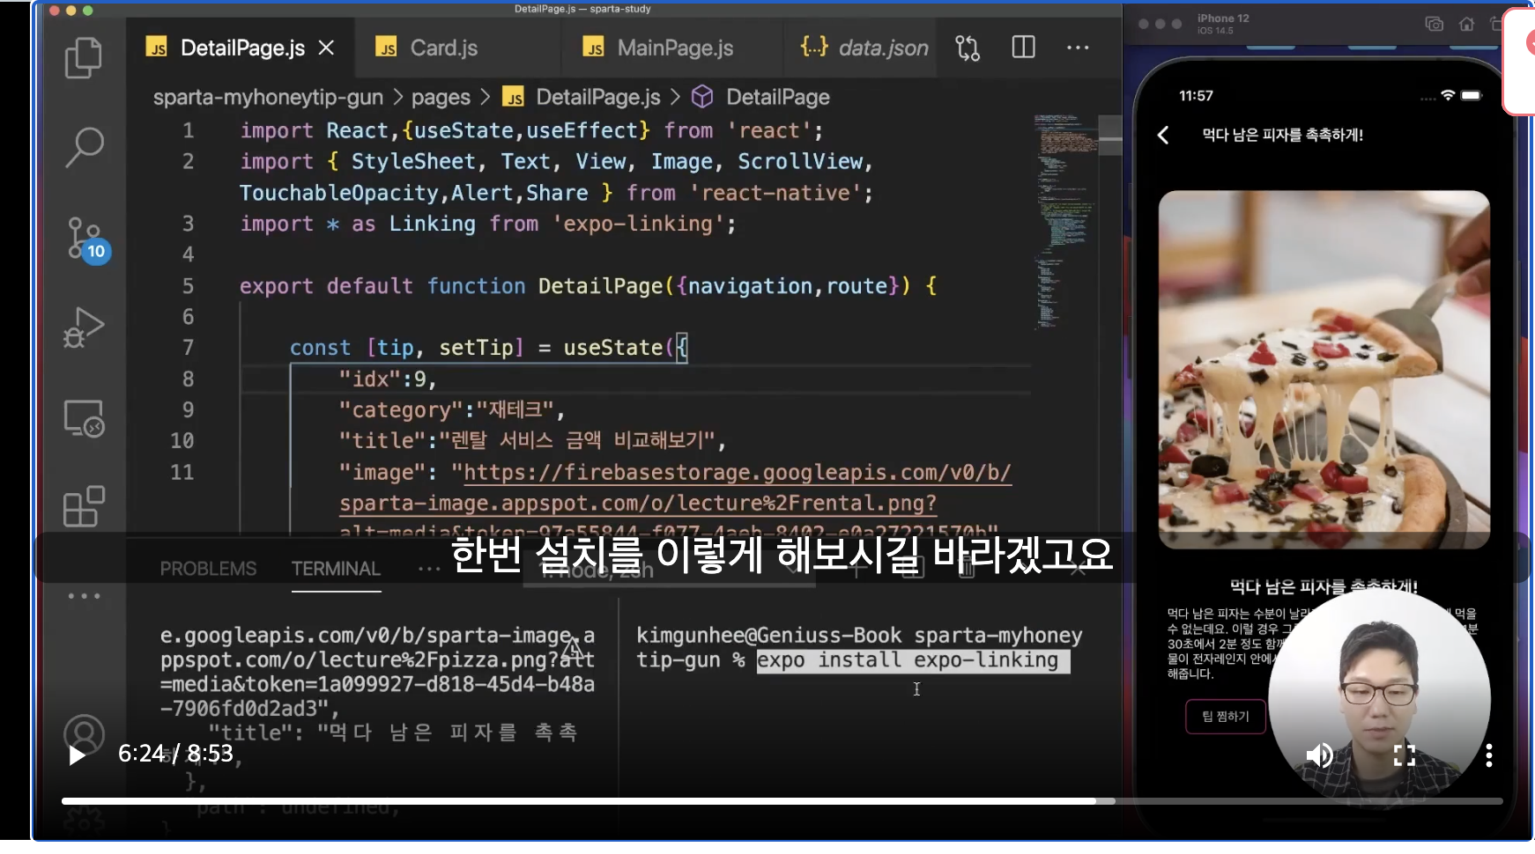
Task: Open the Accounts menu icon
Action: 84,735
